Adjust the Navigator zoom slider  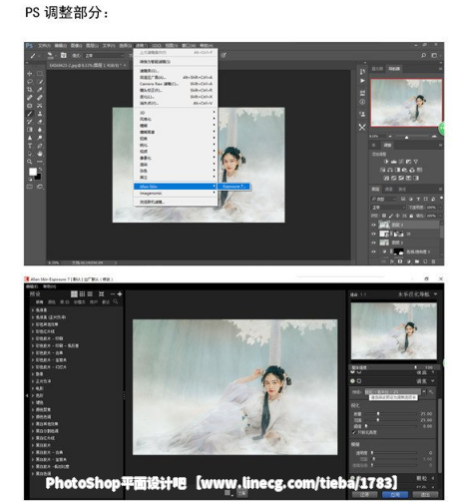point(406,137)
